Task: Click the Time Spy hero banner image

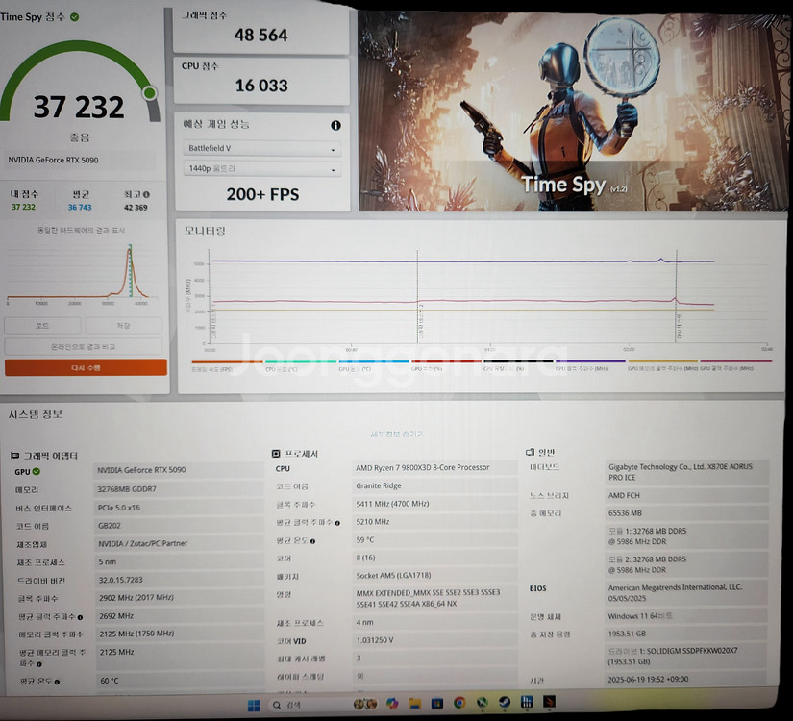Action: (573, 112)
